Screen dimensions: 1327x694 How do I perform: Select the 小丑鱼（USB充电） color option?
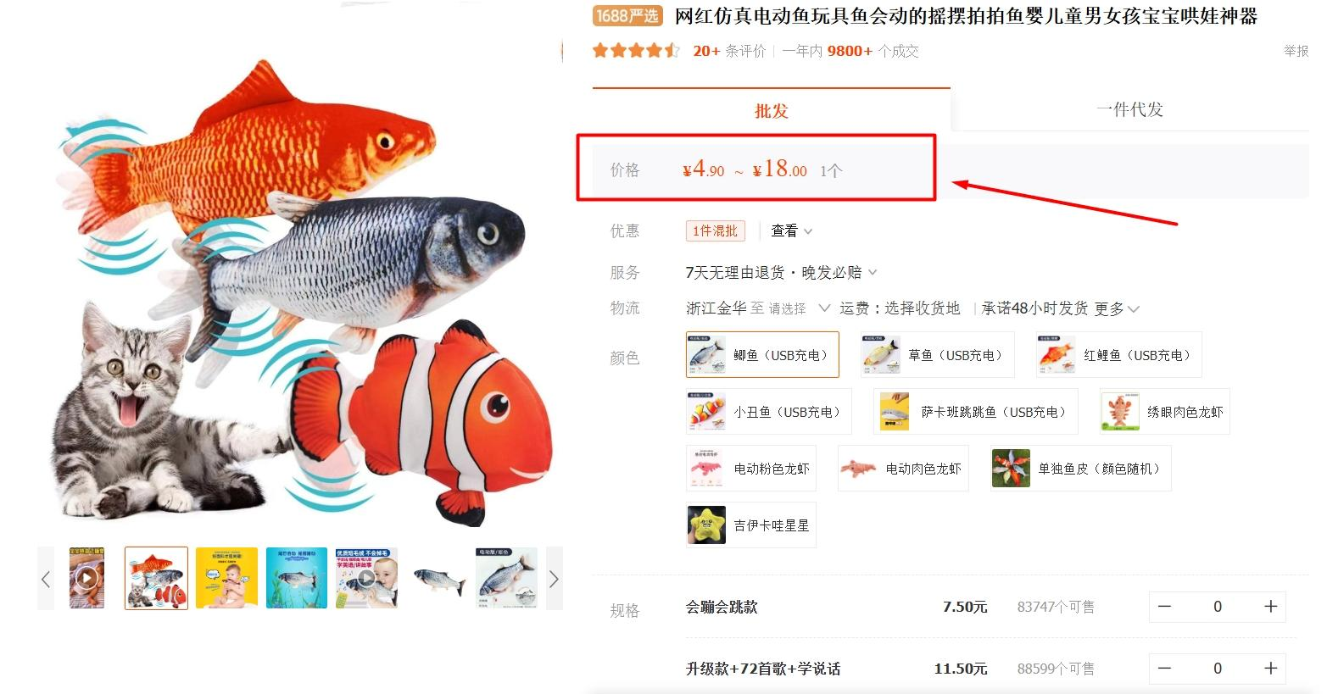[x=767, y=411]
